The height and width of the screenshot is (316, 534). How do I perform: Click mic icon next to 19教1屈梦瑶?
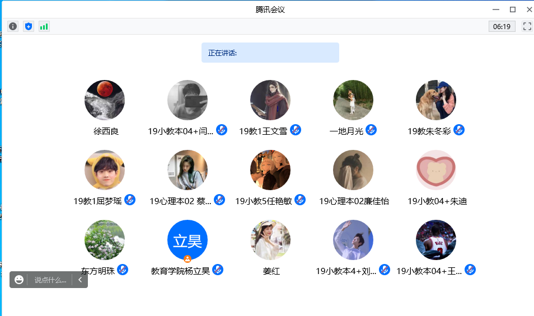click(130, 200)
